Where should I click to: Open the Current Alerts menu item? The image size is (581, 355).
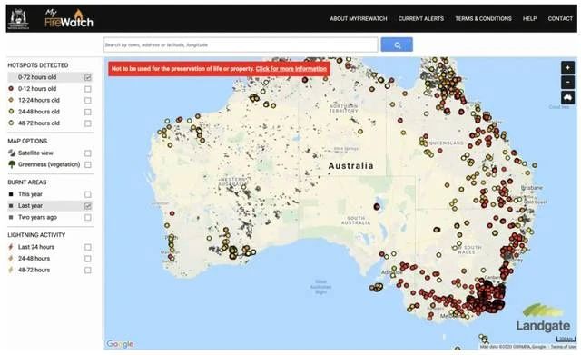point(421,18)
